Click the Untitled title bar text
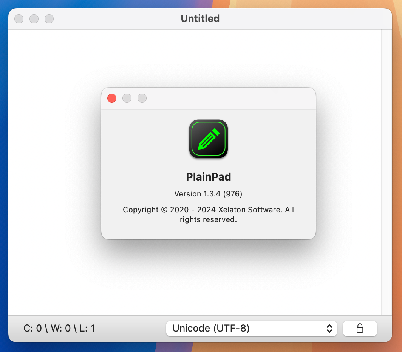402x352 pixels. (x=200, y=19)
